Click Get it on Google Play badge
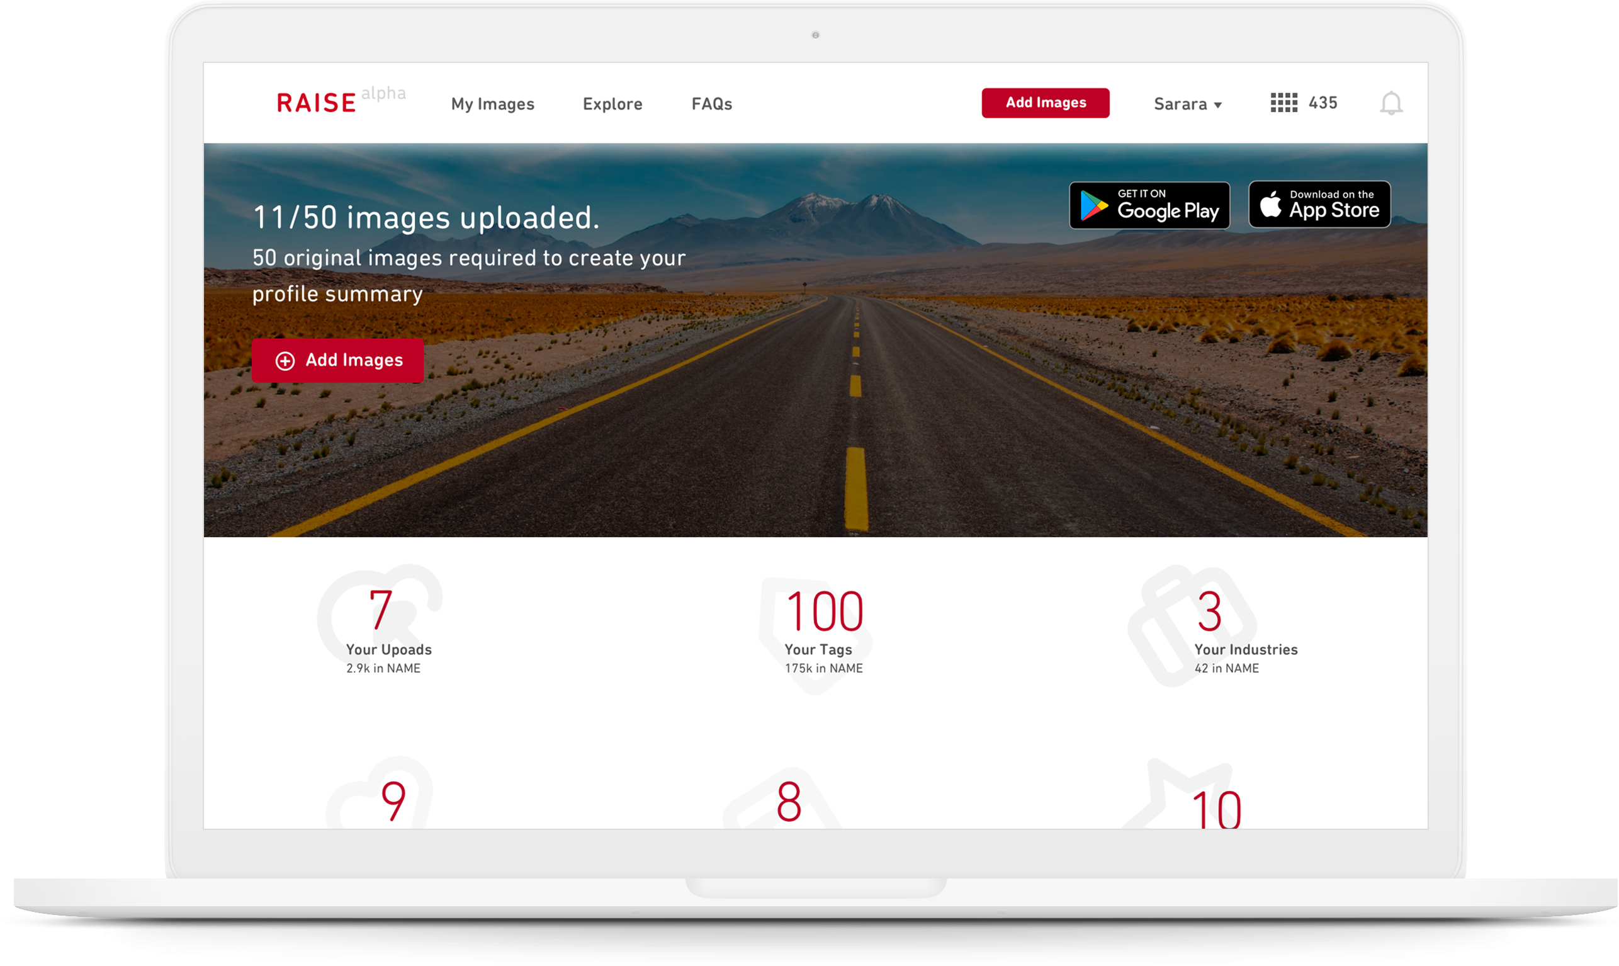The width and height of the screenshot is (1619, 966). click(1149, 206)
